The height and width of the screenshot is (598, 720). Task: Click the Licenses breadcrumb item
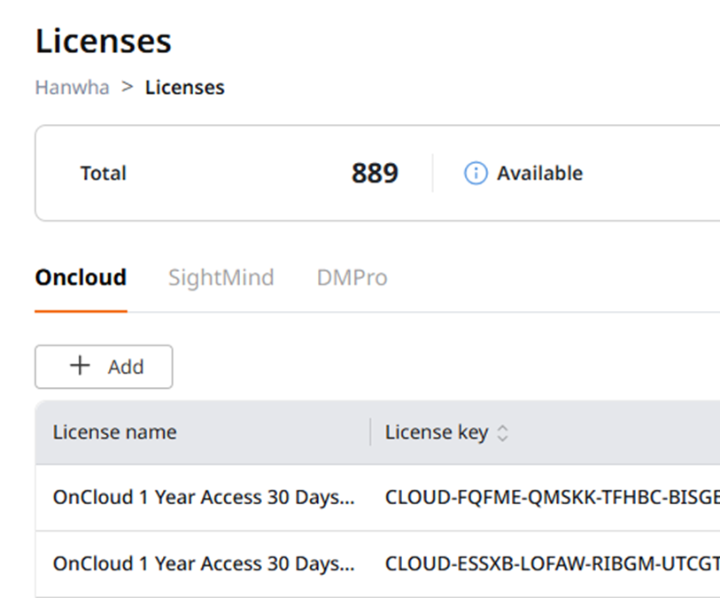tap(184, 88)
